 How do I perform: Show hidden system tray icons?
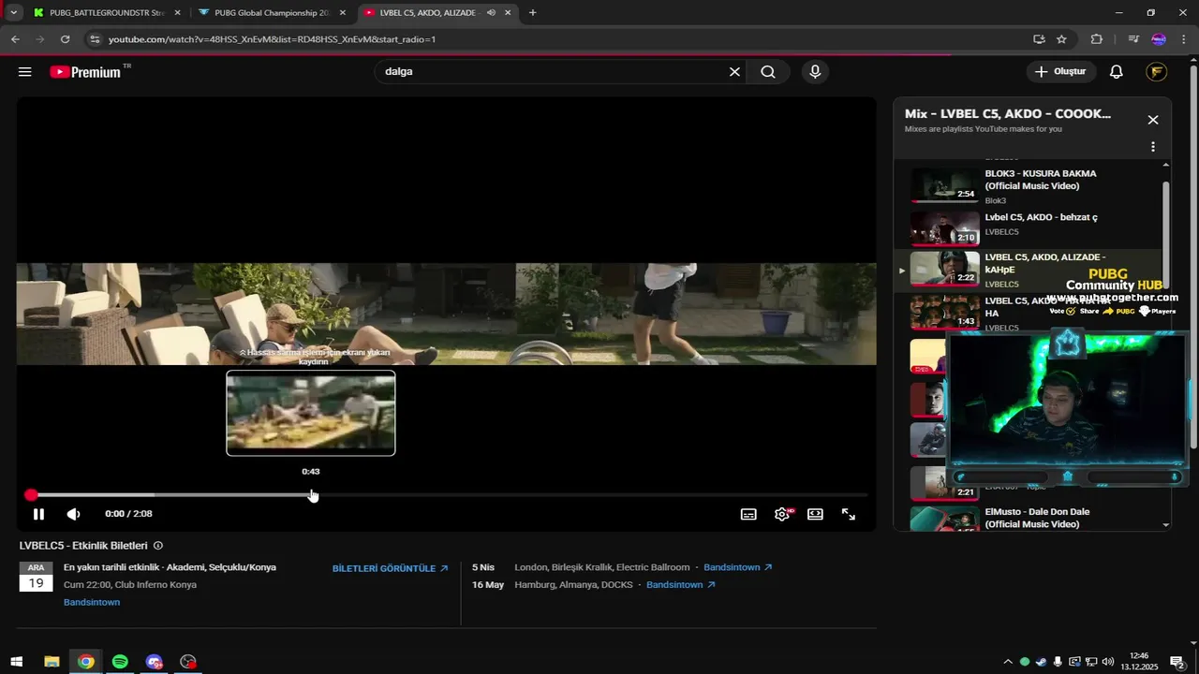coord(1008,662)
